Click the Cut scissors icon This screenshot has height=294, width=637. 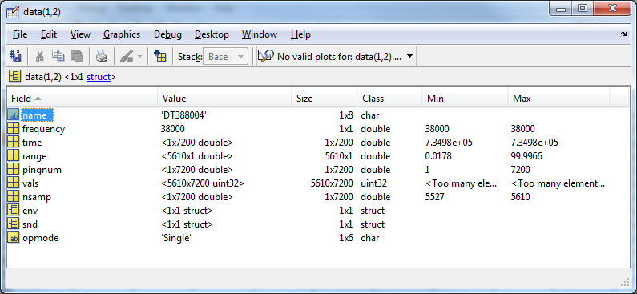click(39, 56)
